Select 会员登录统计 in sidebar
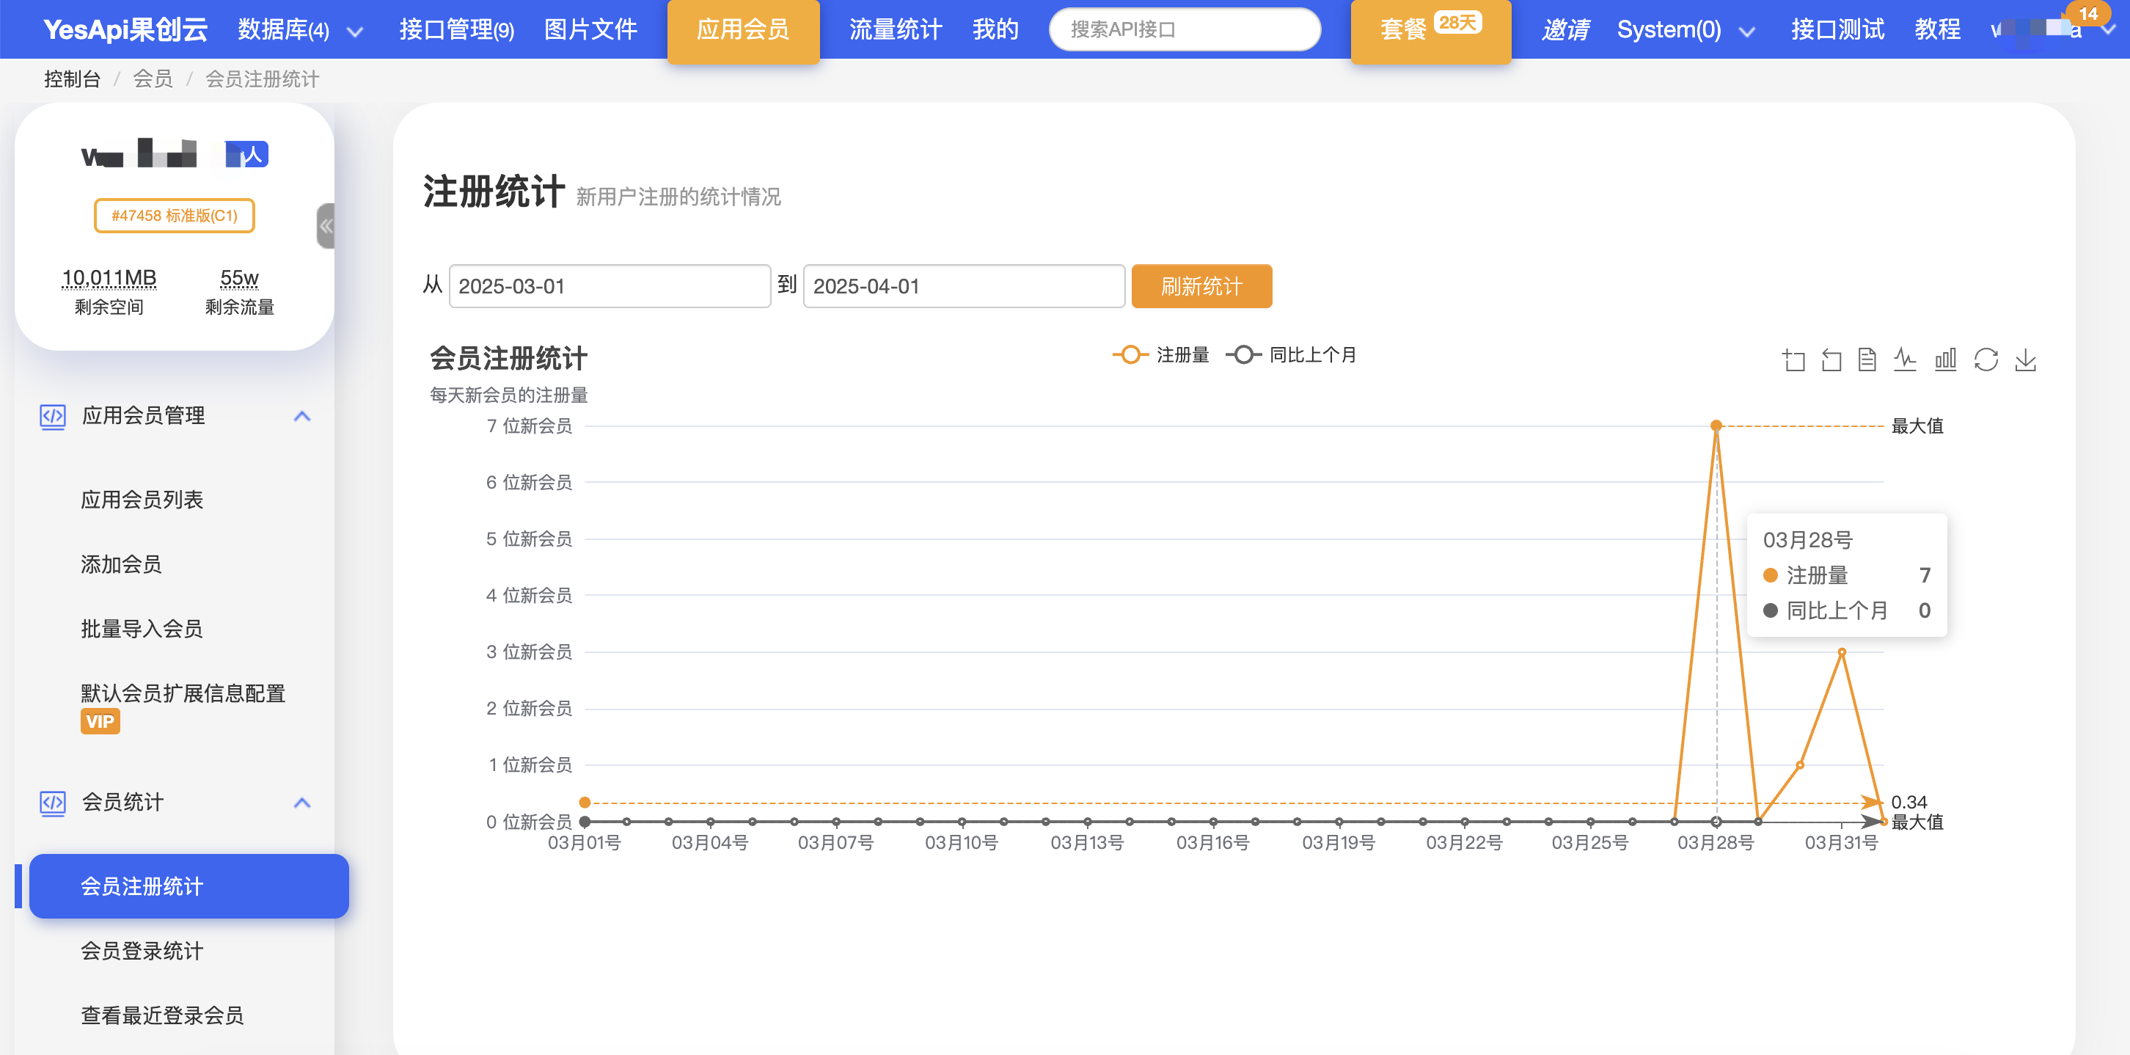This screenshot has height=1055, width=2130. point(142,951)
